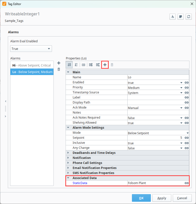Click the Cancel button

click(182, 198)
